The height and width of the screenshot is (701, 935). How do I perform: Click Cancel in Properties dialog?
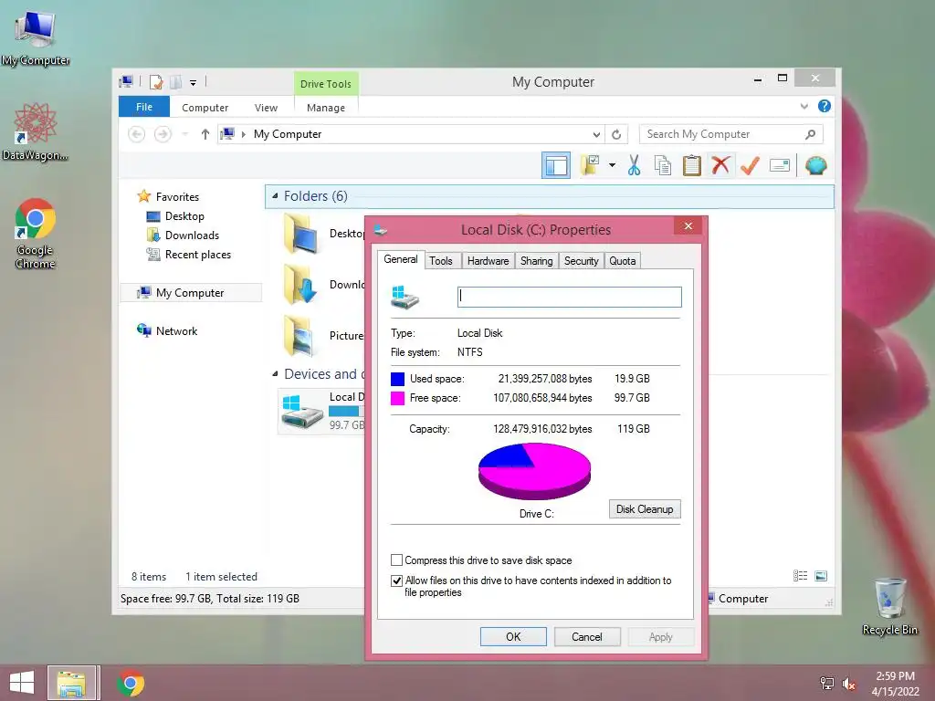tap(587, 636)
